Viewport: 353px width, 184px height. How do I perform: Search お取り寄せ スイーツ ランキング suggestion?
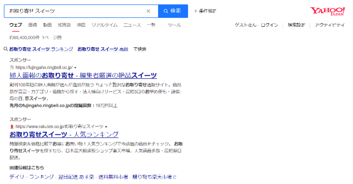coord(41,49)
